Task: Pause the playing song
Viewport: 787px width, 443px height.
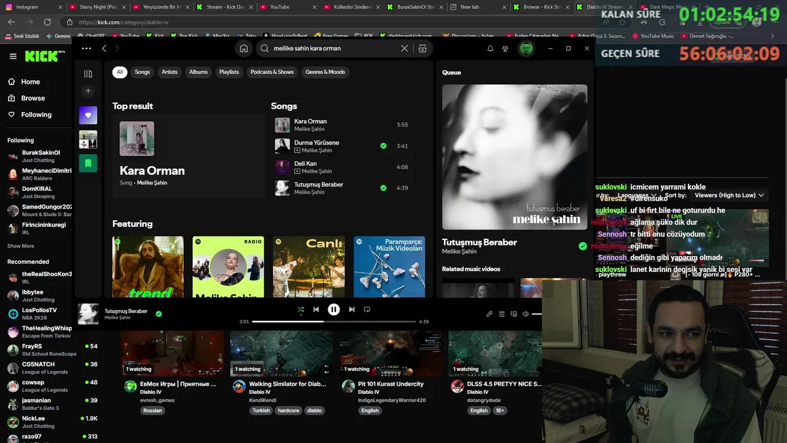Action: (333, 309)
